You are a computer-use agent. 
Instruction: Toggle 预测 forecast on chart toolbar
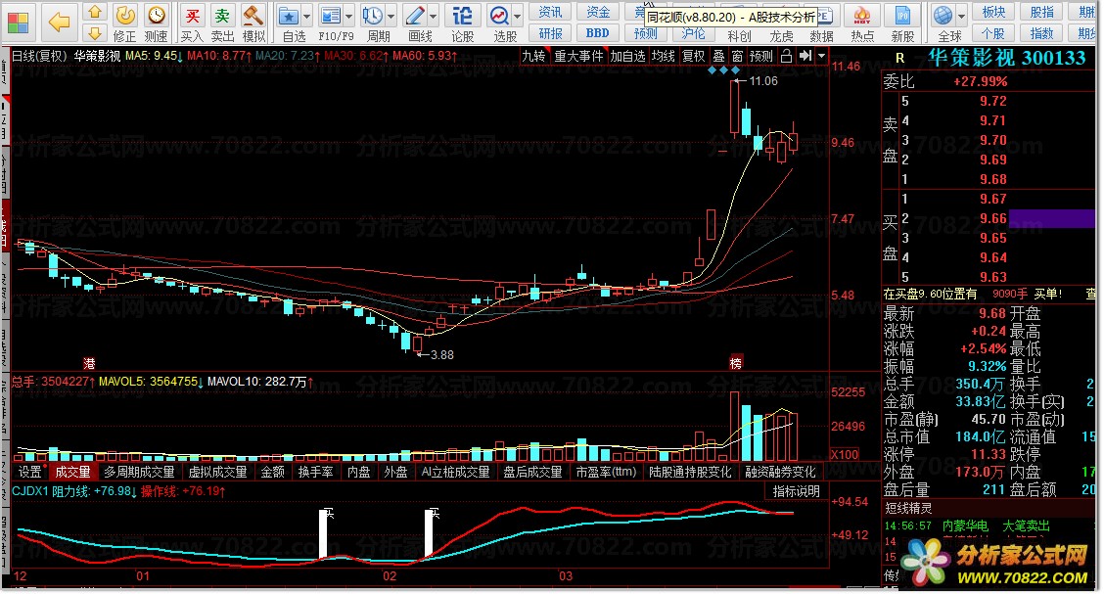(761, 56)
